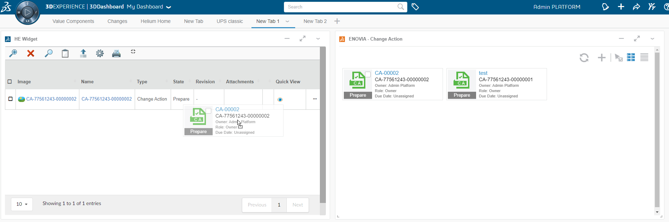Screen dimensions: 669x222
Task: Open the UPS classic tab
Action: [230, 21]
